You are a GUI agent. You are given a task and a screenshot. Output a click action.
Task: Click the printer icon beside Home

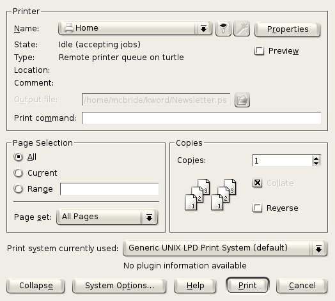tap(69, 28)
